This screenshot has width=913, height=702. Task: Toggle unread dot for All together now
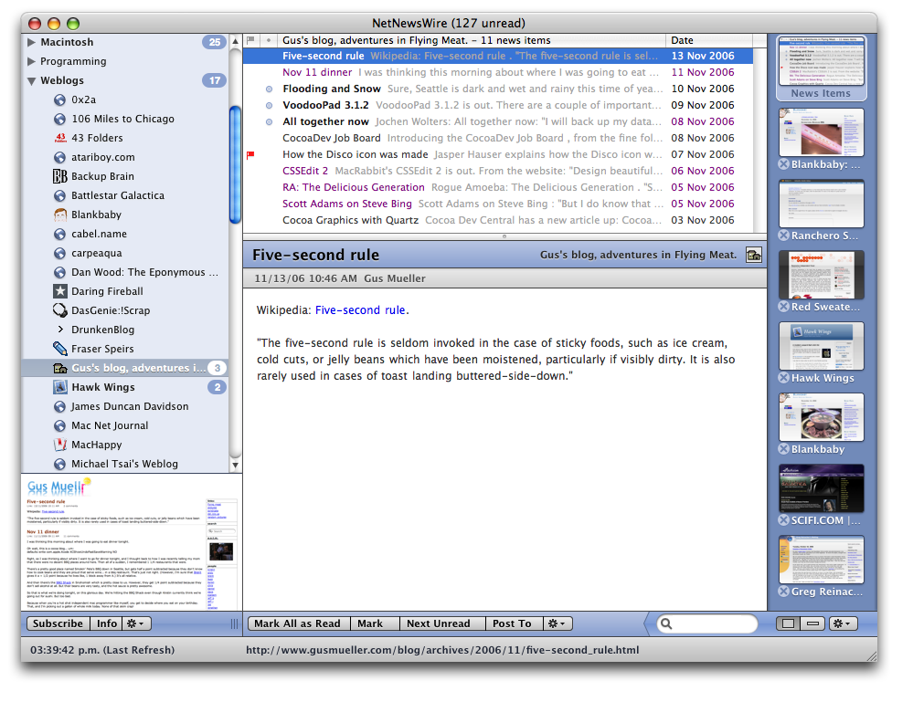point(269,122)
